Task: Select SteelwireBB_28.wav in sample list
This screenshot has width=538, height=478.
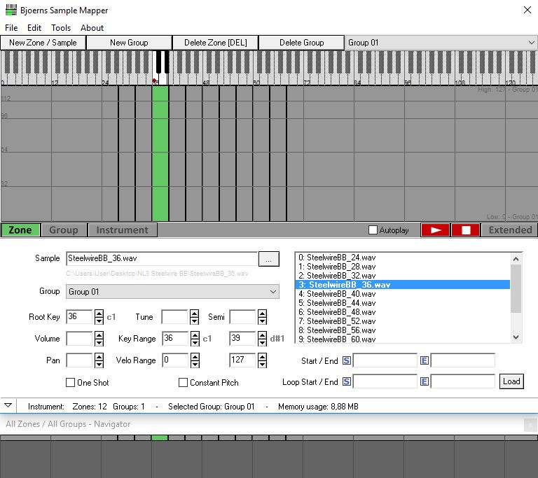Action: click(402, 267)
